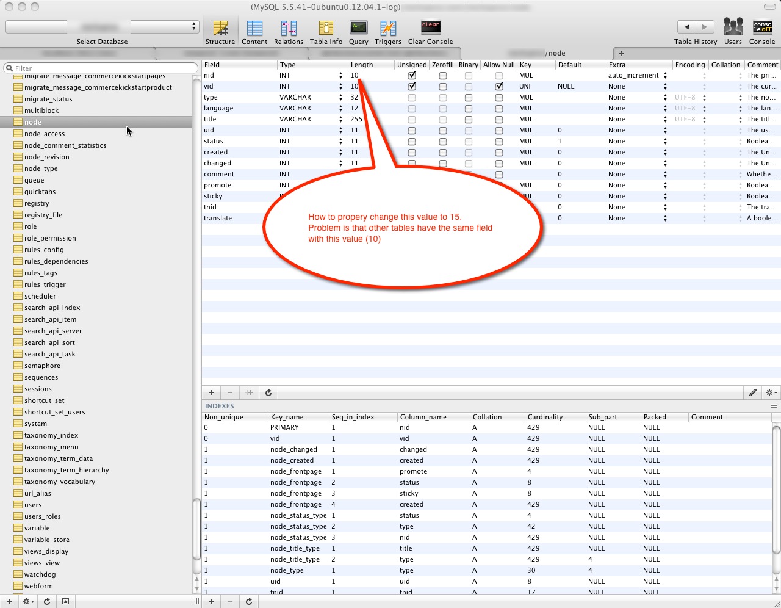Open a new tab with plus button

[622, 54]
